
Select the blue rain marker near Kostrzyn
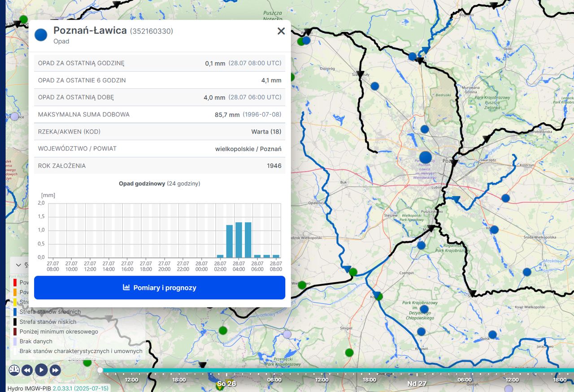pos(506,198)
